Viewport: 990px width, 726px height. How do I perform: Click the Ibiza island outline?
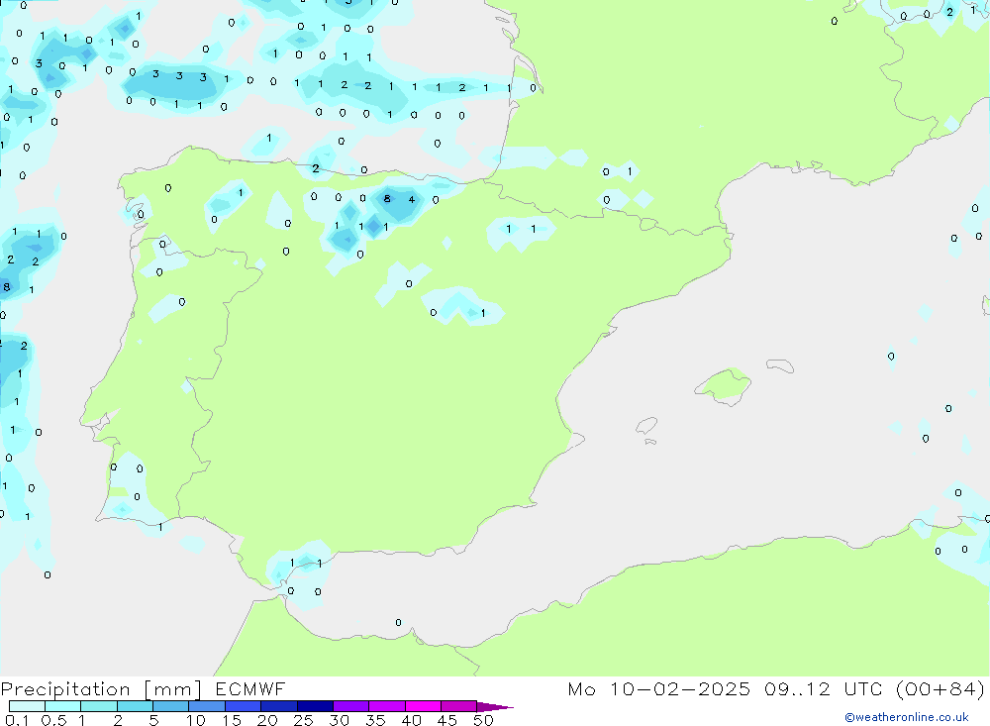pos(646,425)
